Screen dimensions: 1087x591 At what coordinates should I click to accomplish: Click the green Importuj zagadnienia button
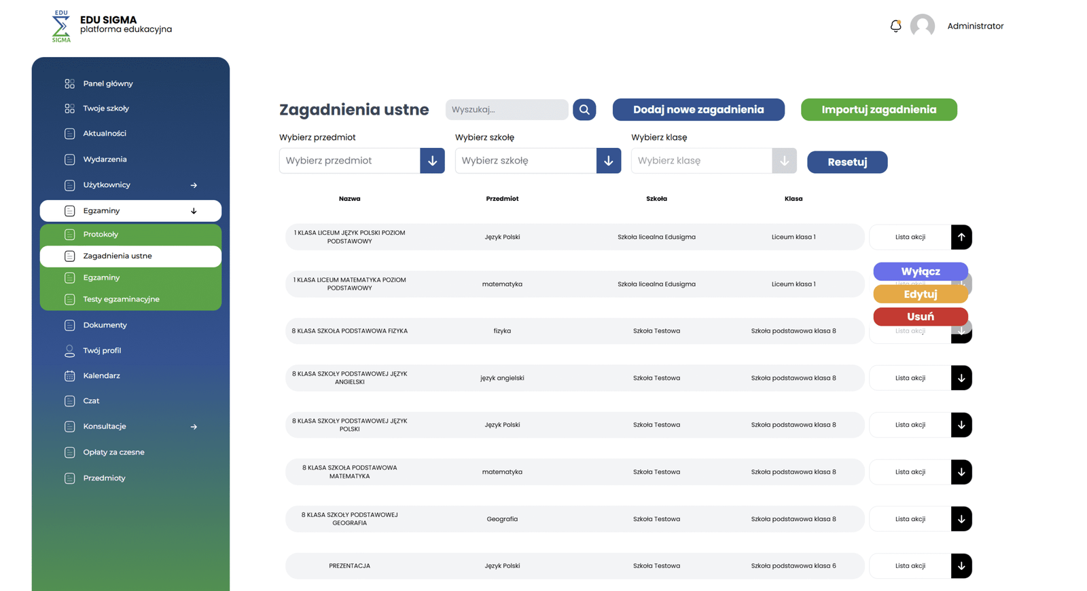[x=878, y=110]
